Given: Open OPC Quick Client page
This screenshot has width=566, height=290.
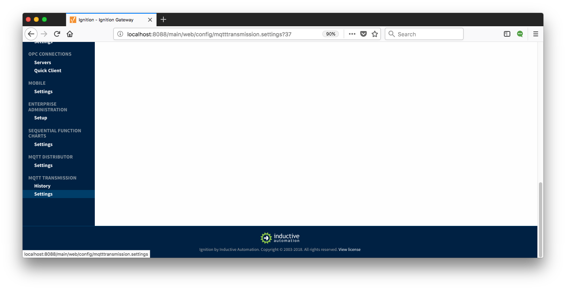Looking at the screenshot, I should click(x=48, y=71).
